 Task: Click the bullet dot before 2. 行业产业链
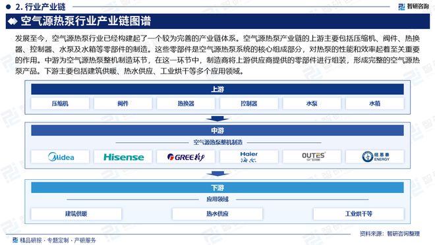8,7
